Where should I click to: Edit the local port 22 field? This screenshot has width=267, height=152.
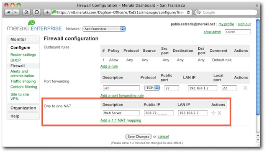click(229, 88)
